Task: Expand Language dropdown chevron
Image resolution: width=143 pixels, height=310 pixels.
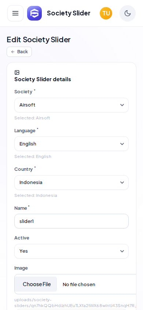Action: pyautogui.click(x=122, y=144)
